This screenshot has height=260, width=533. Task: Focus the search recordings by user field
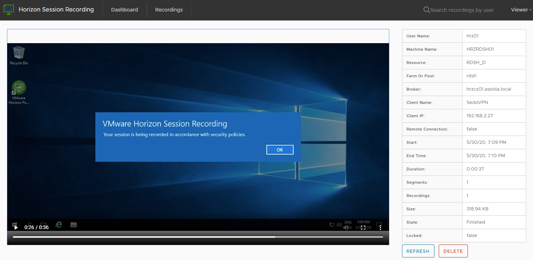coord(462,10)
